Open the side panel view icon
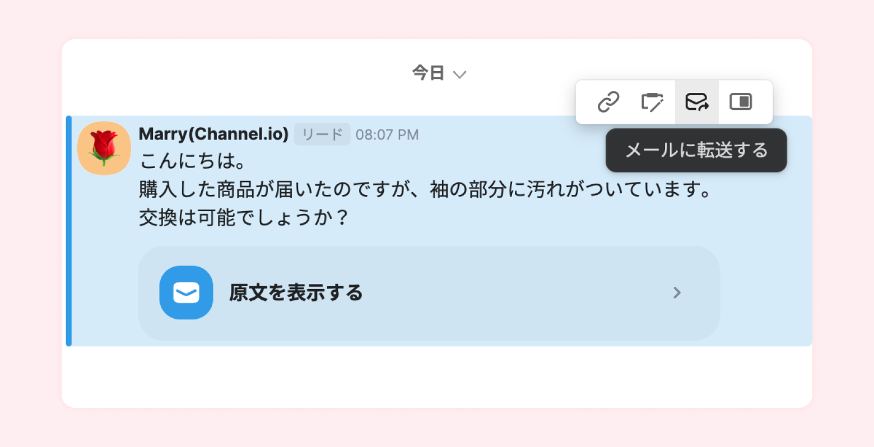This screenshot has height=447, width=874. point(741,102)
